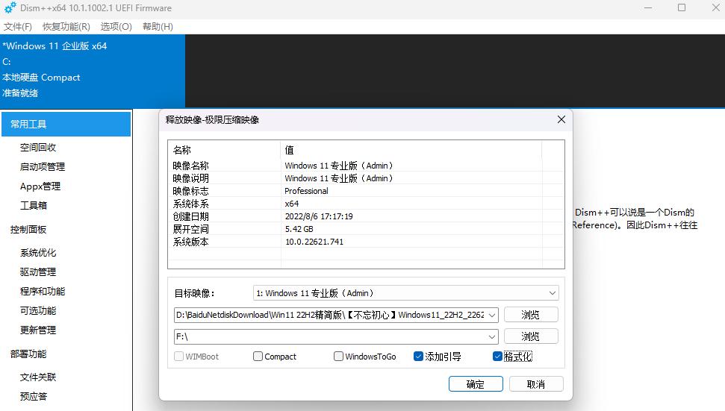The image size is (725, 411).
Task: Cancel the dialog with 取消
Action: pyautogui.click(x=536, y=384)
